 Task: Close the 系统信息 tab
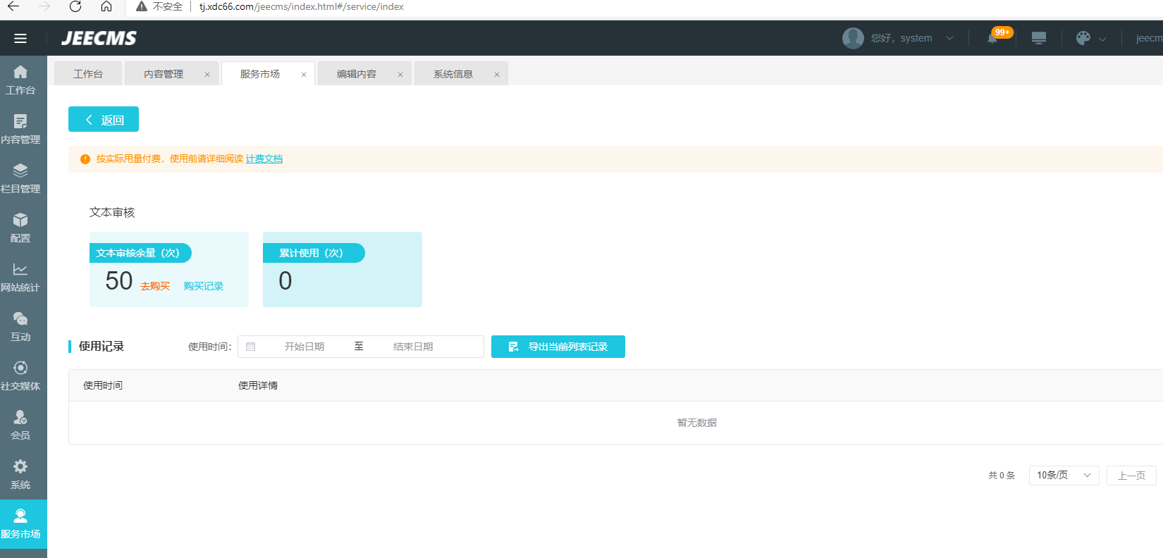497,75
